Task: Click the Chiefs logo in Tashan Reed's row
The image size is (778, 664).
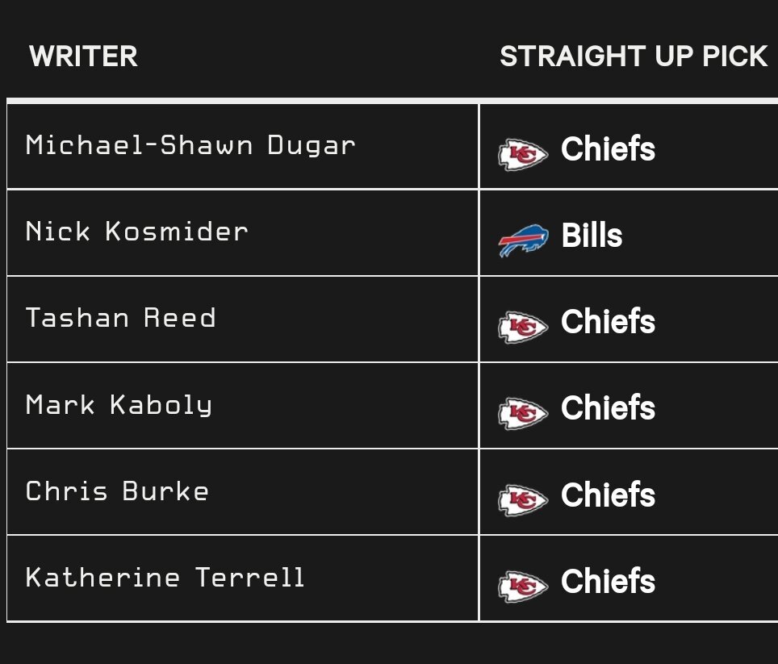Action: tap(523, 327)
